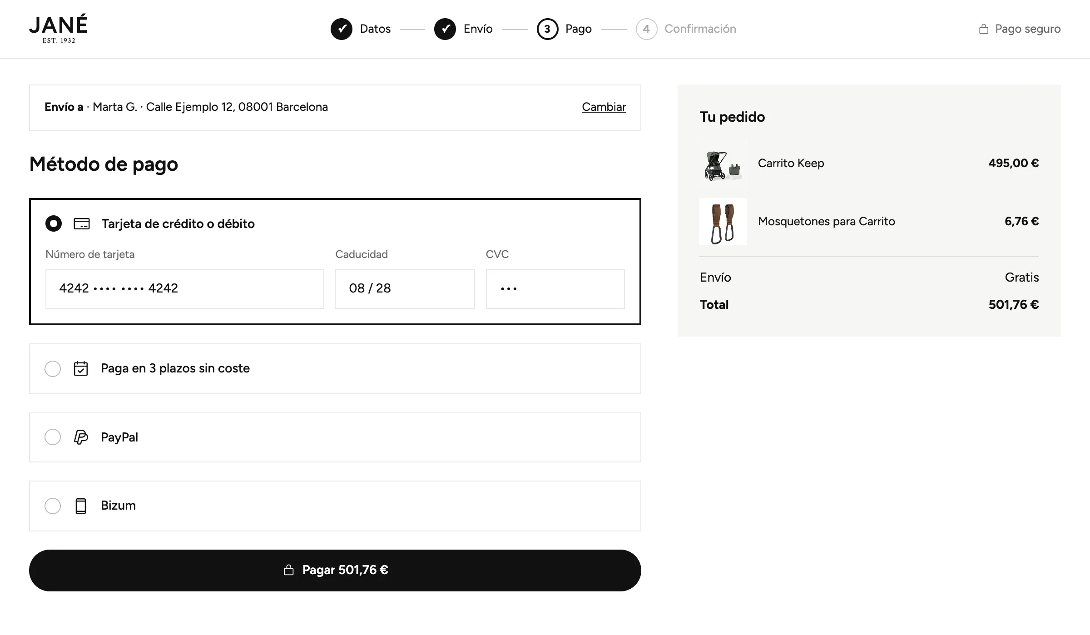Click the Gratis shipping value
1090x635 pixels.
[x=1022, y=277]
